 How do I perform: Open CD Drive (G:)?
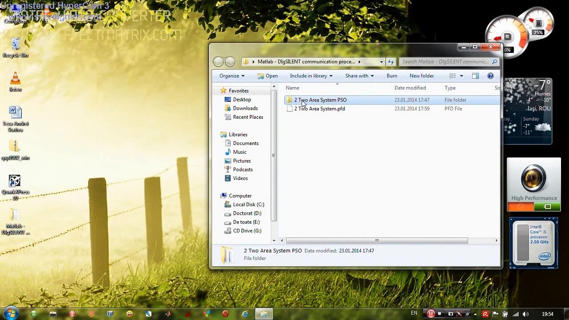pyautogui.click(x=247, y=231)
